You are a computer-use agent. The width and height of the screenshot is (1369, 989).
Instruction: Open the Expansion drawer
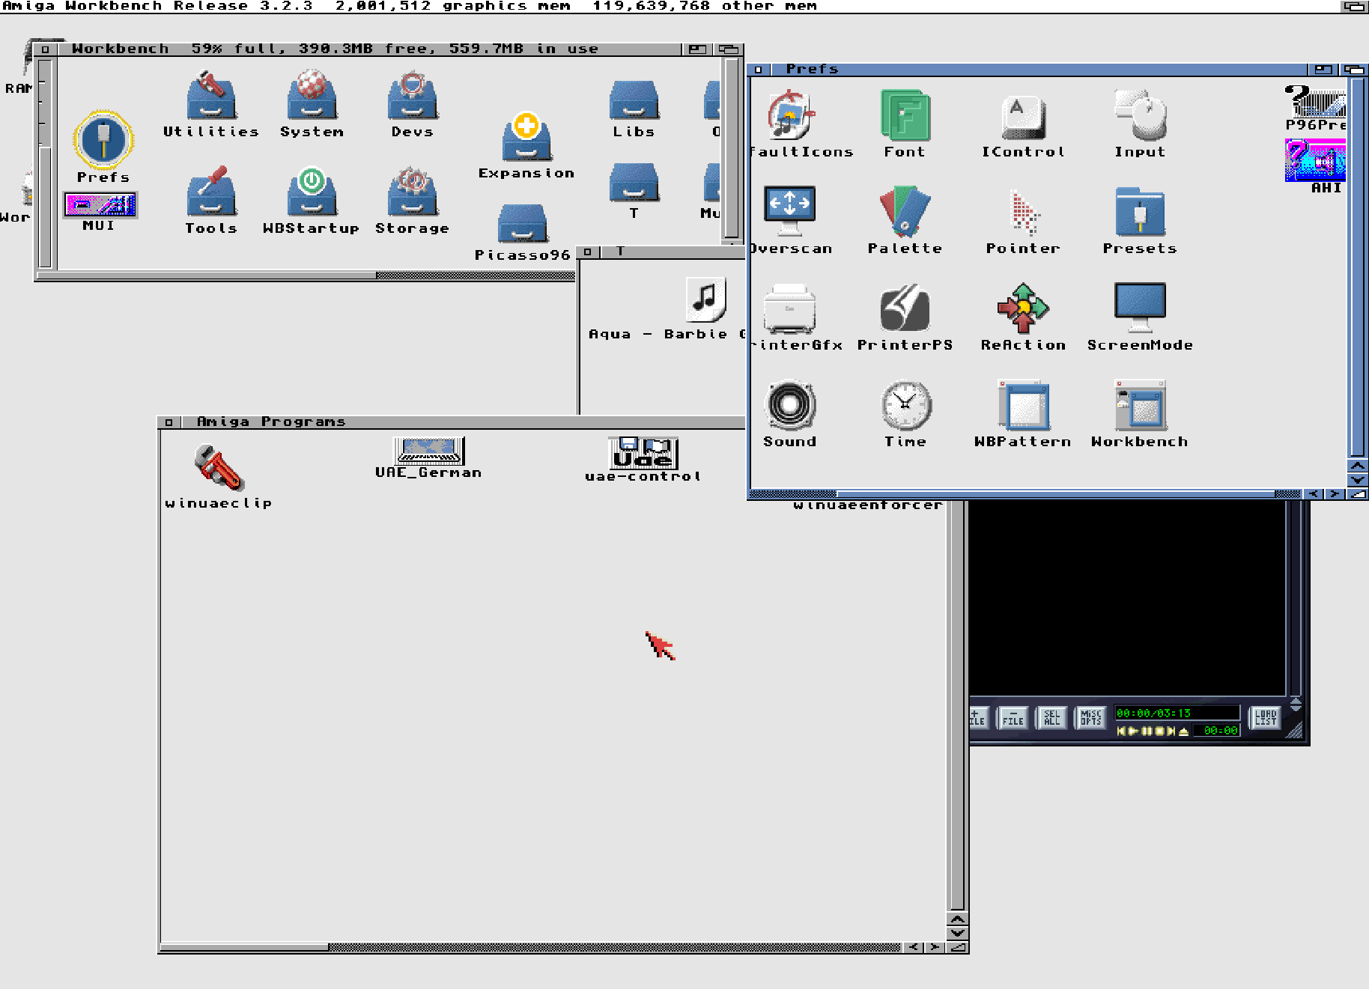[526, 138]
